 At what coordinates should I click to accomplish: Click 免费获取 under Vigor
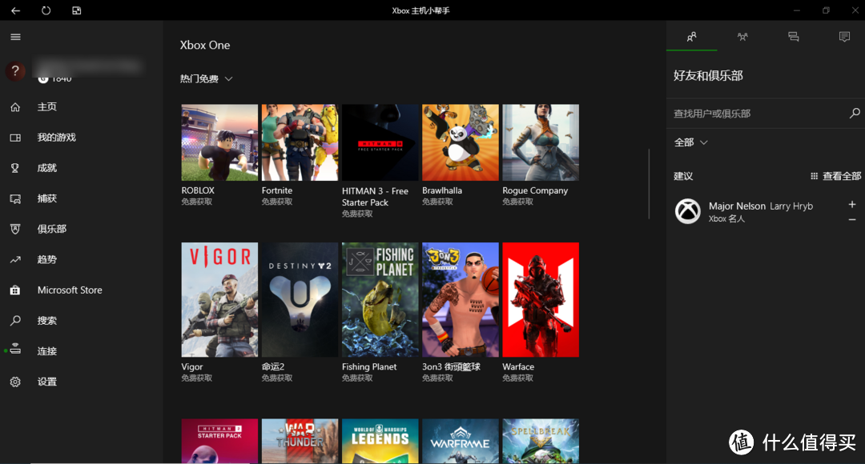click(x=197, y=378)
